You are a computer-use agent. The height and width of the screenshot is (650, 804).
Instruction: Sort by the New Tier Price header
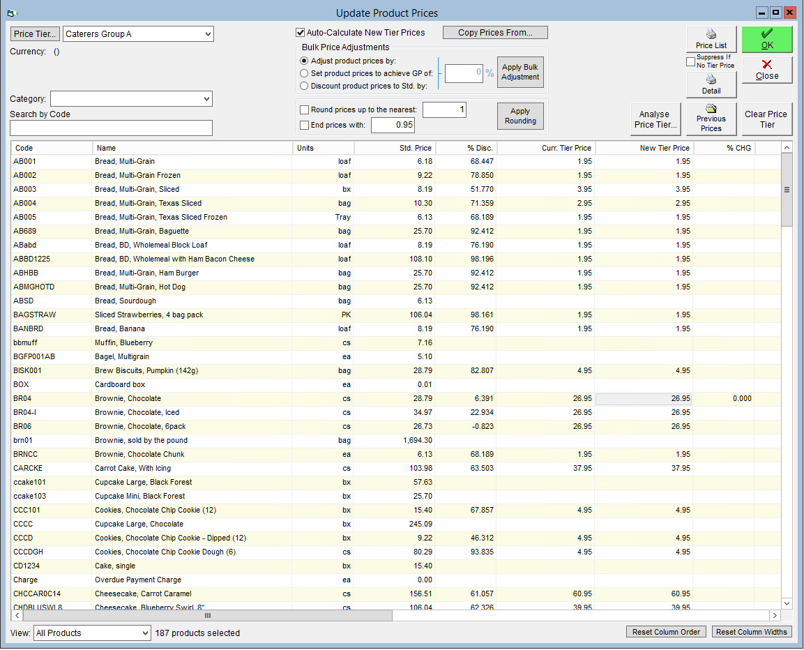click(644, 149)
